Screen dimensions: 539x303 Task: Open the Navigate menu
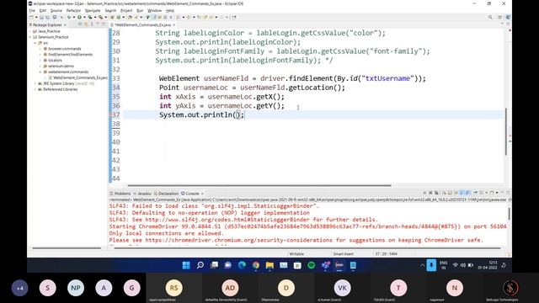[x=93, y=11]
